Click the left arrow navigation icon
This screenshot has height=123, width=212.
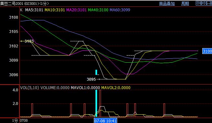click(x=198, y=3)
